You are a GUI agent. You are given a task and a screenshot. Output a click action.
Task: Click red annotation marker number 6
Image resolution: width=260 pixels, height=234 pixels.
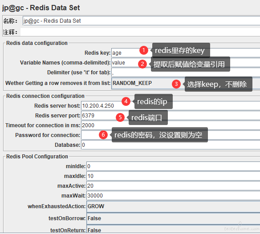[103, 135]
